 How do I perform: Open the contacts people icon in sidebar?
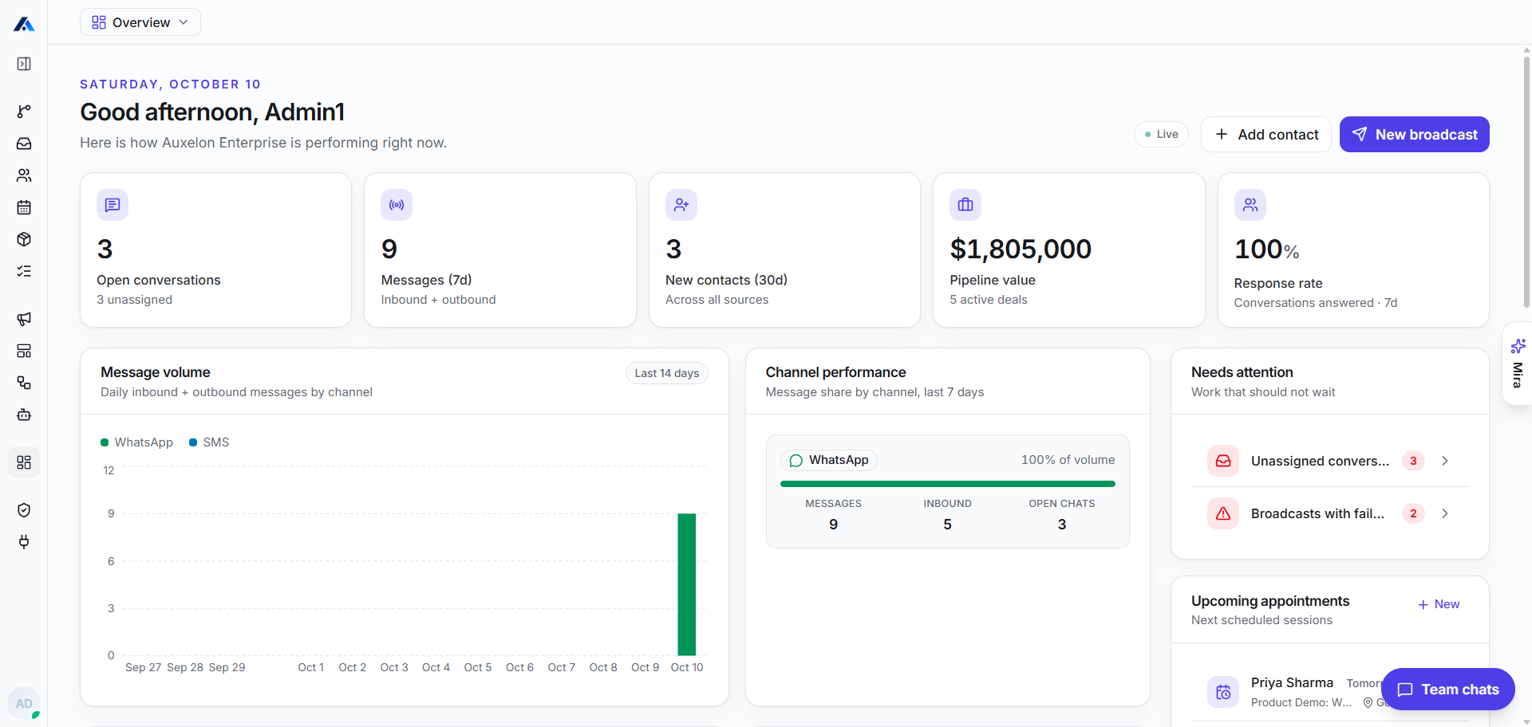[x=24, y=175]
